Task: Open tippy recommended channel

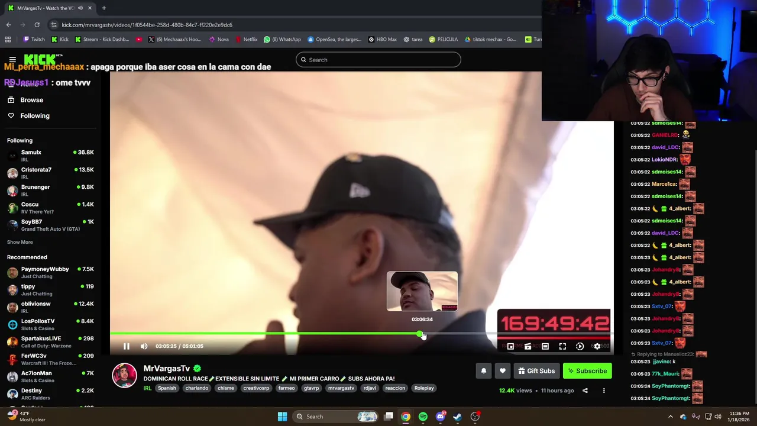Action: 50,289
